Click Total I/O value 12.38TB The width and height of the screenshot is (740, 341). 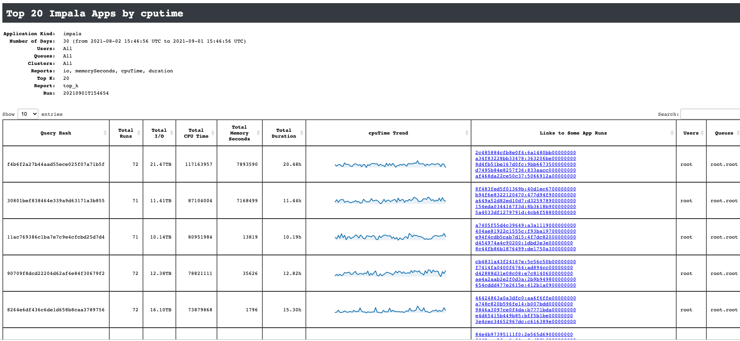tap(161, 273)
